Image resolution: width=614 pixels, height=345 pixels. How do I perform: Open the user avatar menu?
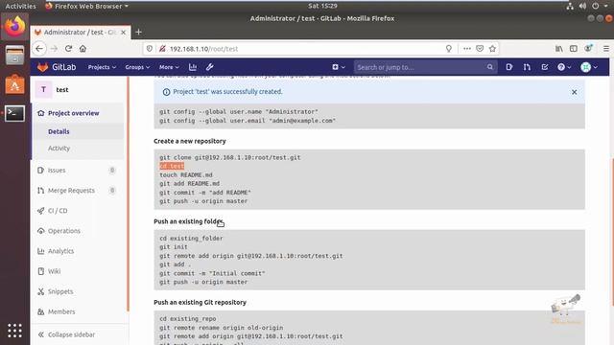click(x=589, y=67)
